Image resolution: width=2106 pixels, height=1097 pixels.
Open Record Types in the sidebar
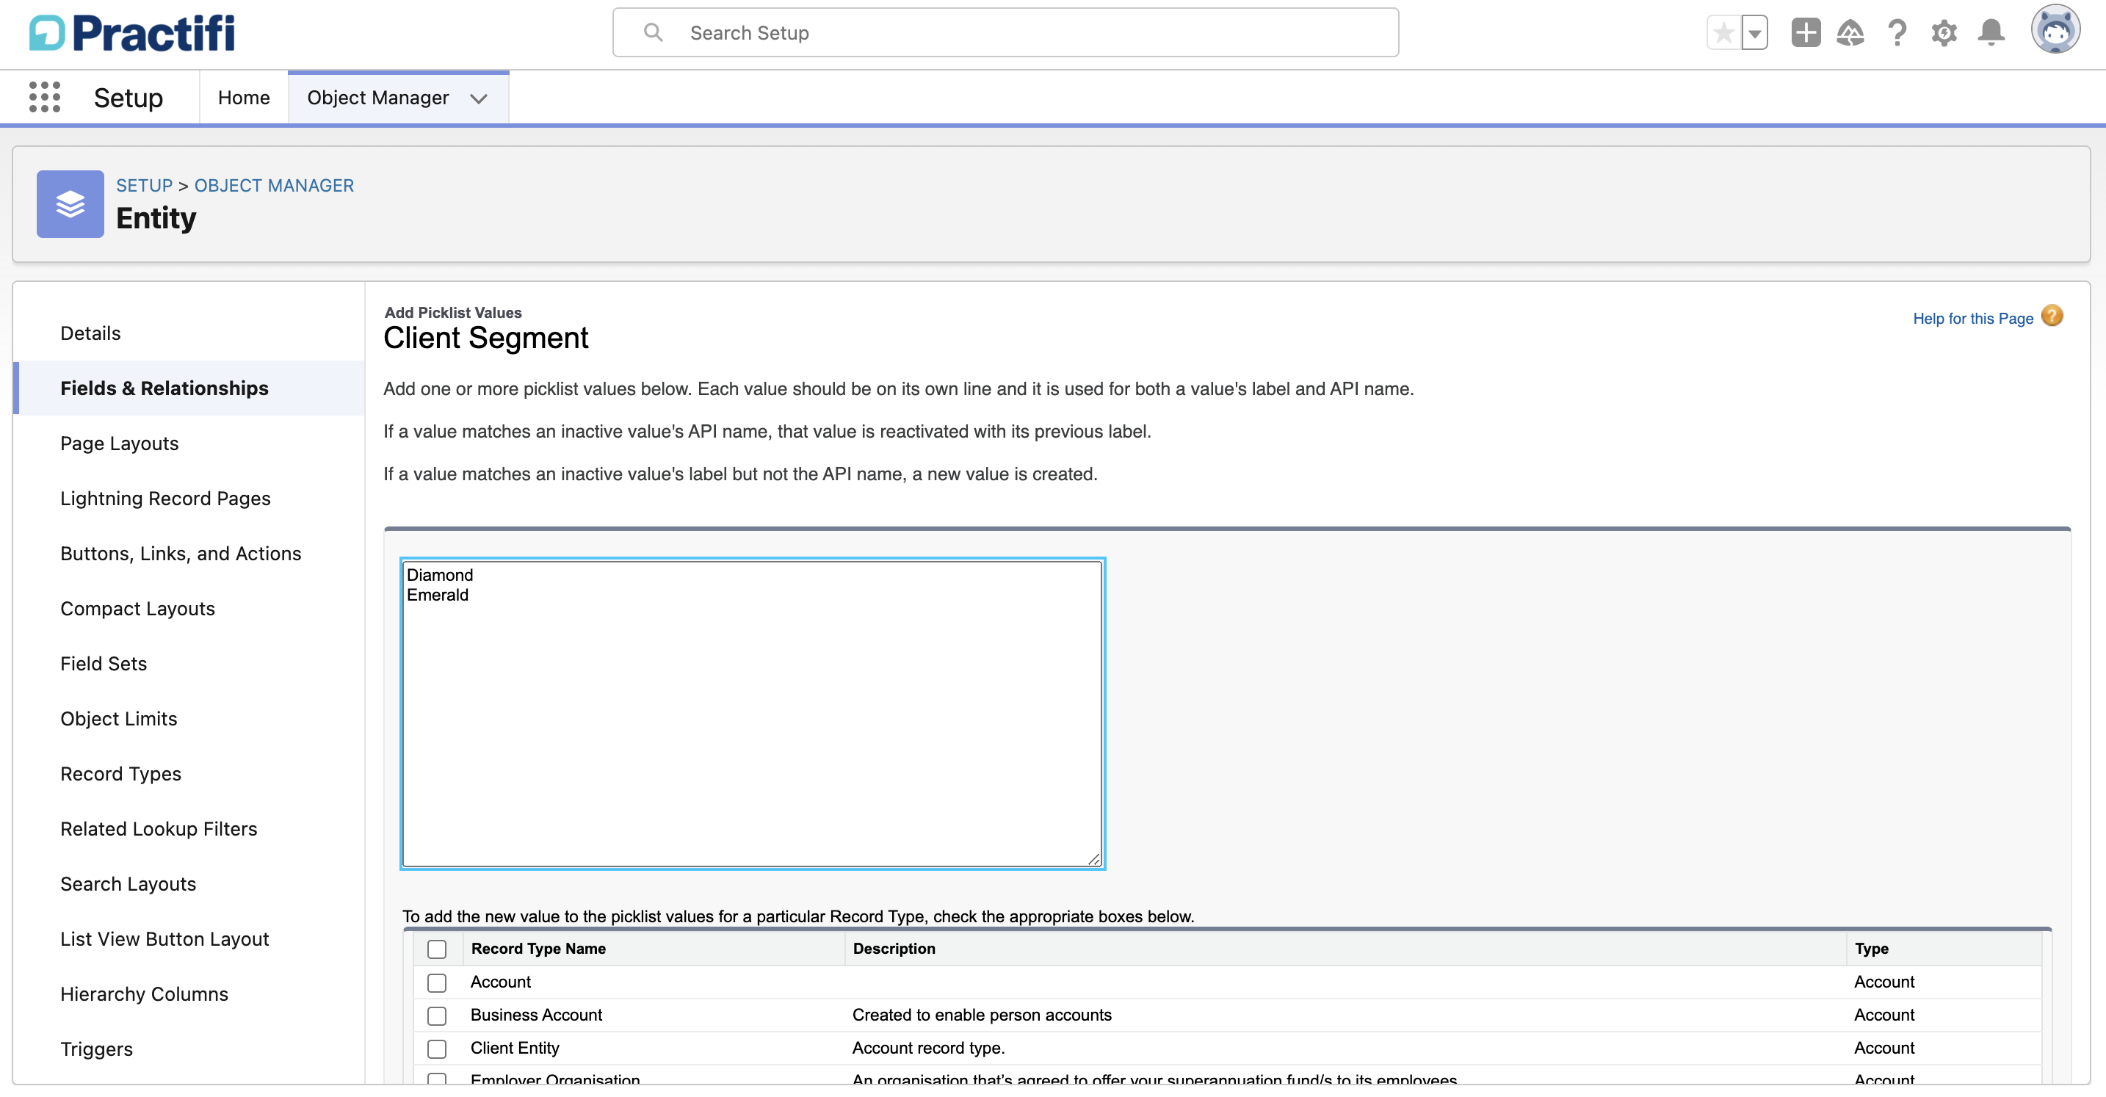(x=121, y=773)
